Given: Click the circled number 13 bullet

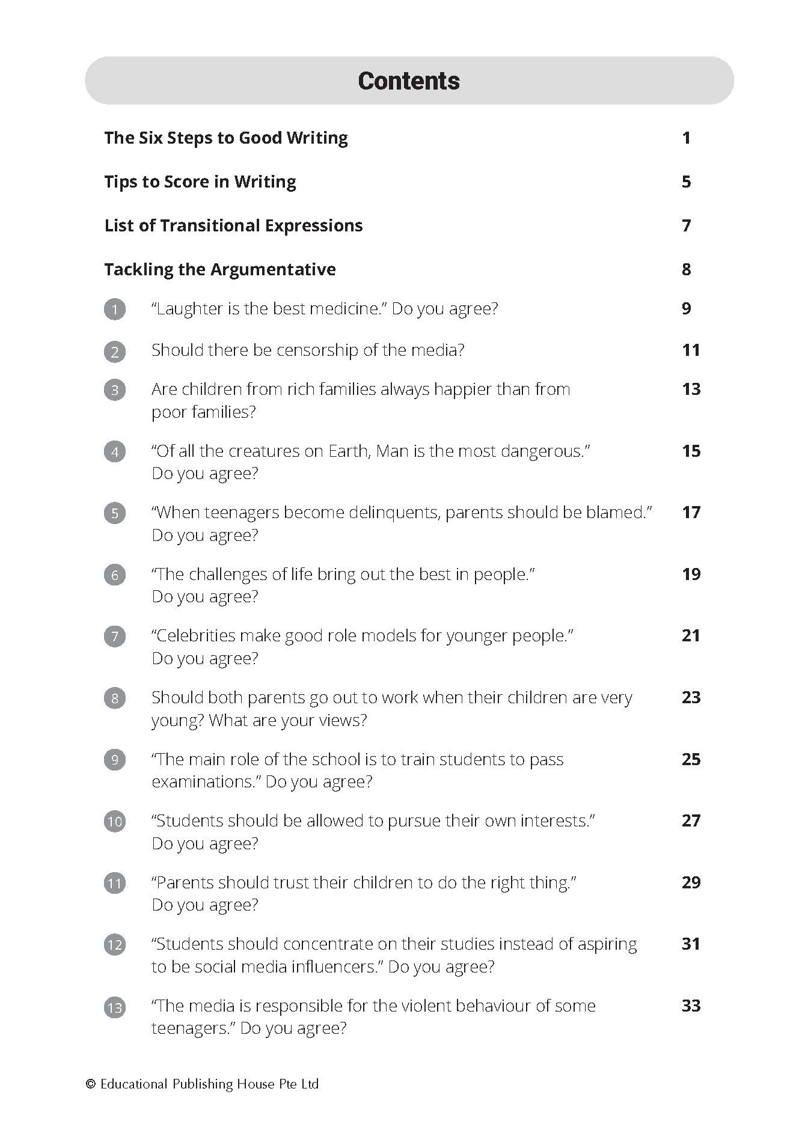Looking at the screenshot, I should tap(115, 1007).
